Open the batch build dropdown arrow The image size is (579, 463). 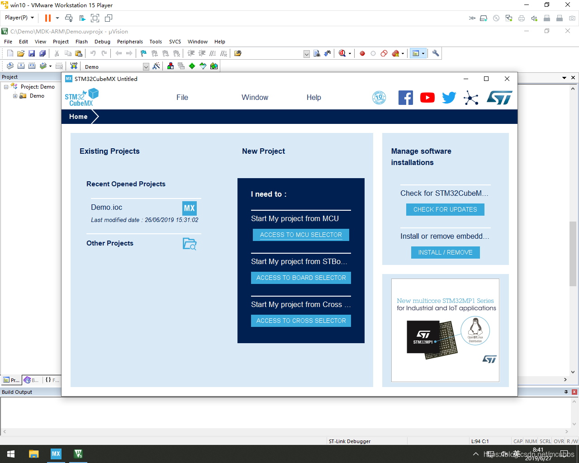point(50,66)
